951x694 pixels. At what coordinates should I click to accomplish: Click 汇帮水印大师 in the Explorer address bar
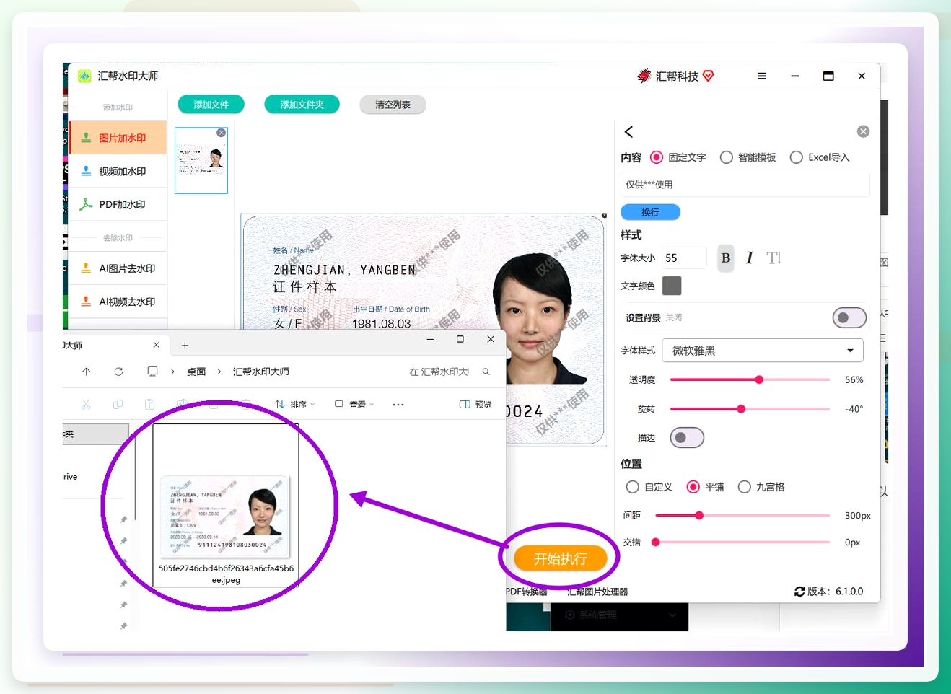(x=260, y=372)
